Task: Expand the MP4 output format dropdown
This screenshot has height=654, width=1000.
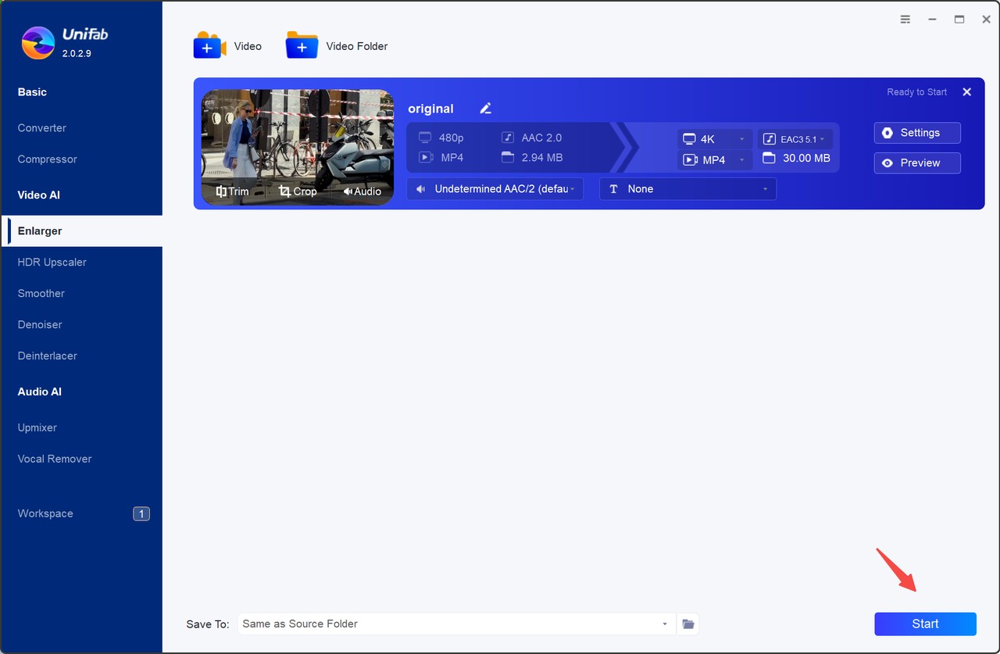Action: coord(715,159)
